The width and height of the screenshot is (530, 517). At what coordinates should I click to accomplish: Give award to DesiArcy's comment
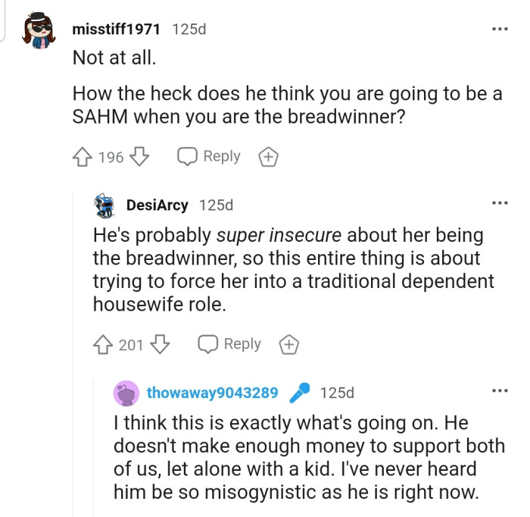tap(289, 345)
